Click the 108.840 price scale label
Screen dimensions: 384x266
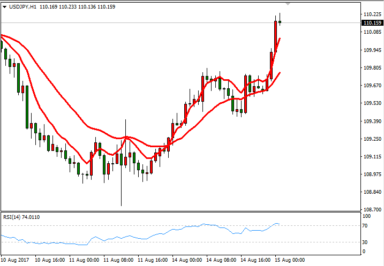tap(373, 192)
